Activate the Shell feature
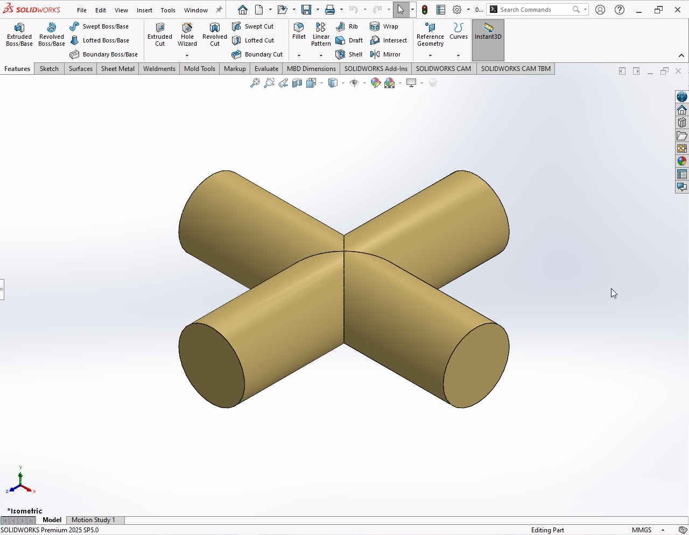This screenshot has width=689, height=535. pos(349,54)
